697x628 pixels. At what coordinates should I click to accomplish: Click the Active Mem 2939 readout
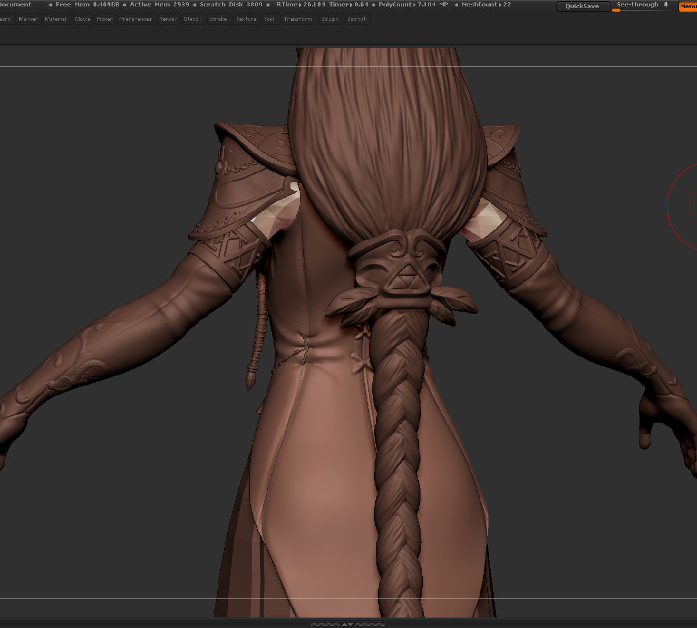tap(159, 5)
